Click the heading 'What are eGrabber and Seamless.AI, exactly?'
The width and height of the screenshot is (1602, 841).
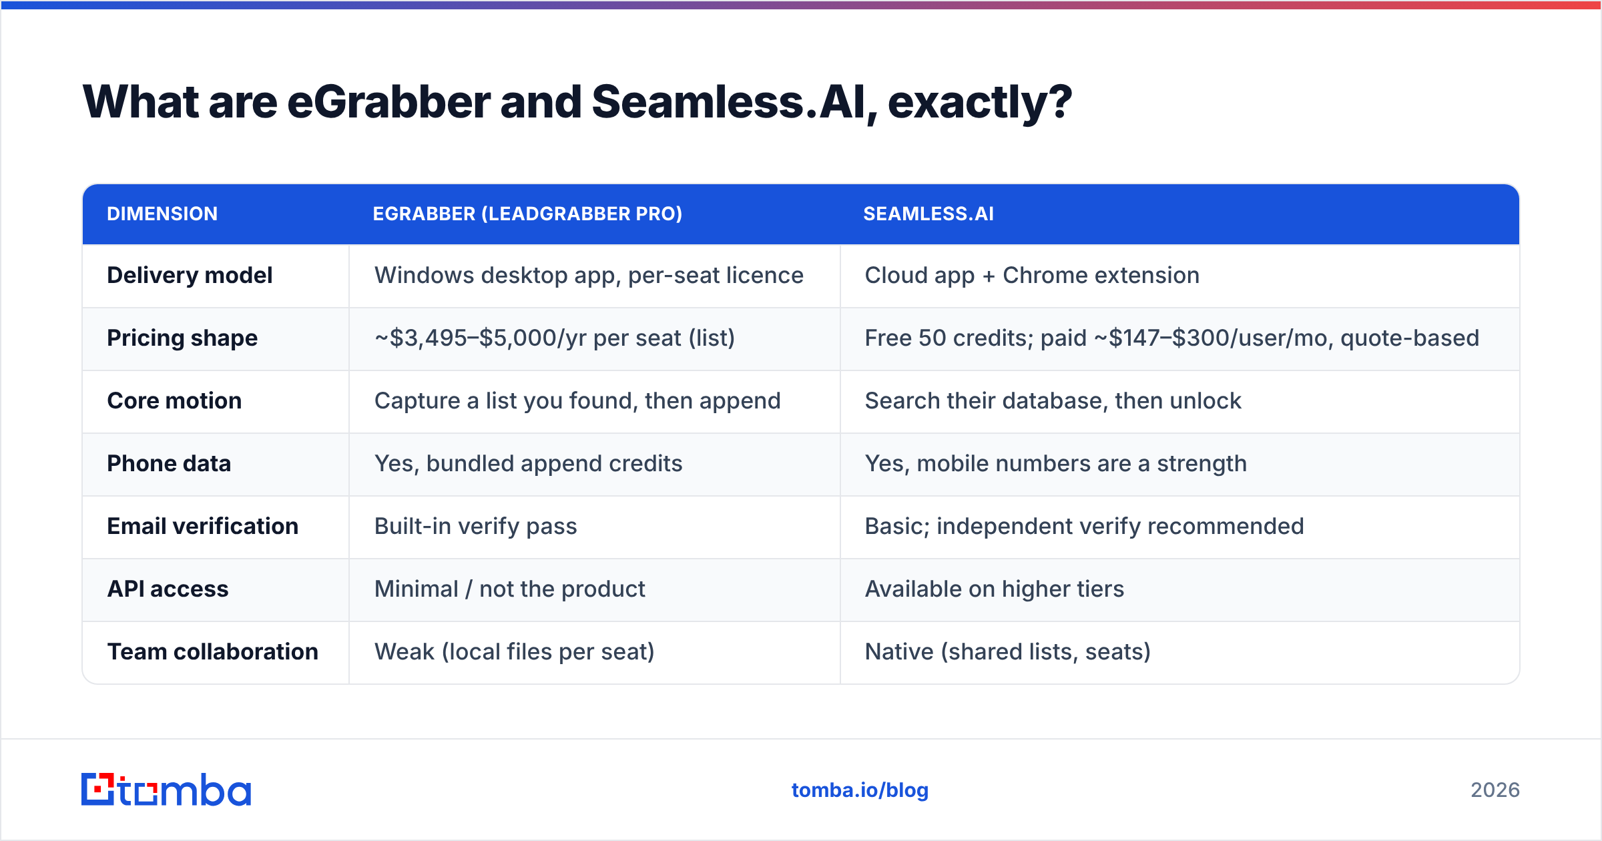[x=577, y=102]
